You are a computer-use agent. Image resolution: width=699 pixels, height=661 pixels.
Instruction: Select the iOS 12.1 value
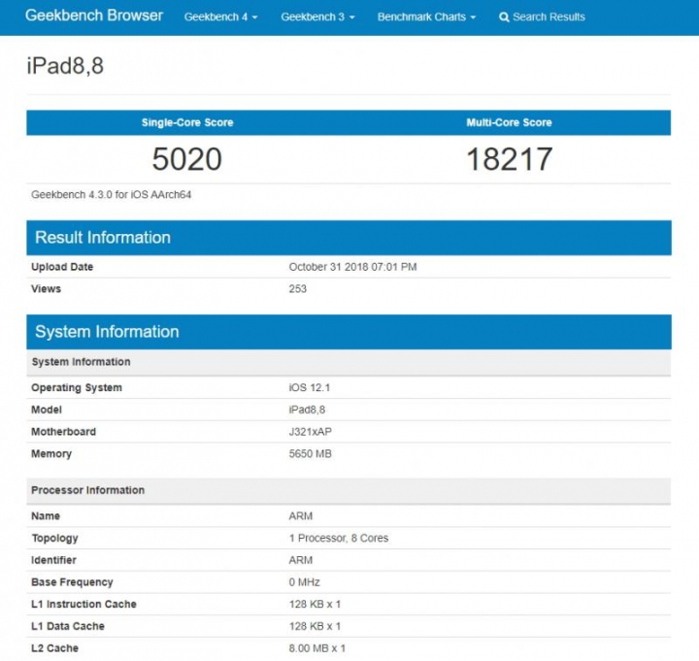tap(310, 388)
